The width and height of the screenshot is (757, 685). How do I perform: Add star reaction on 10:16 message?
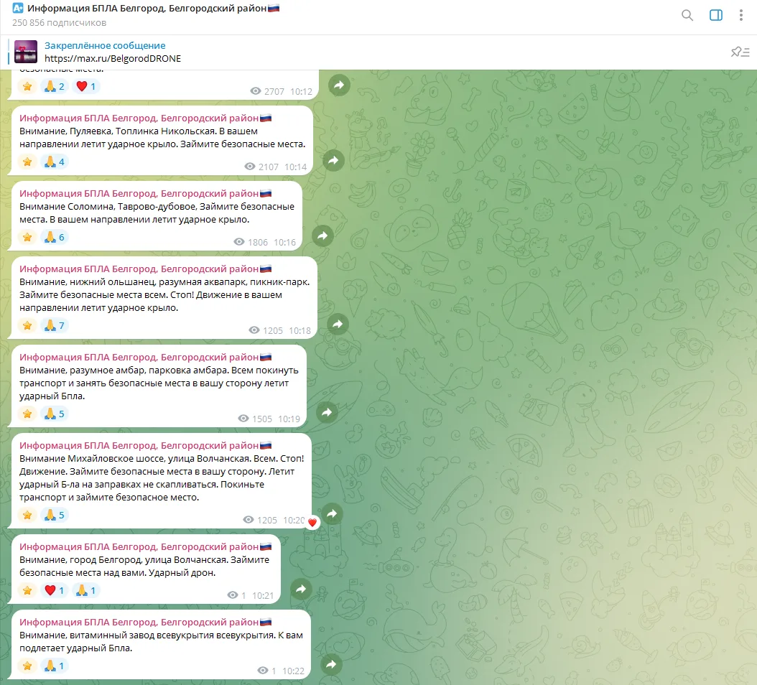click(x=27, y=237)
